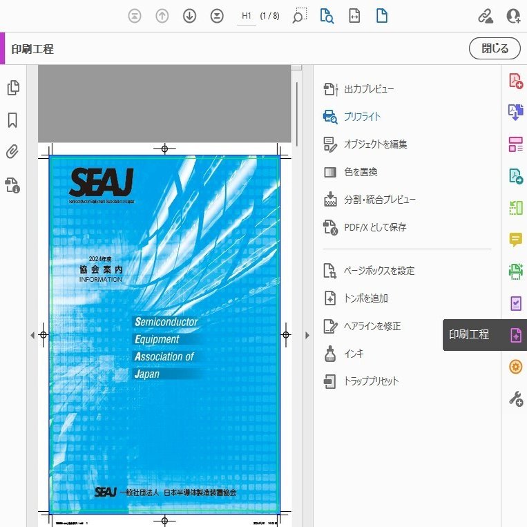This screenshot has height=527, width=527.
Task: Click トンボを追加
Action: [x=356, y=298]
